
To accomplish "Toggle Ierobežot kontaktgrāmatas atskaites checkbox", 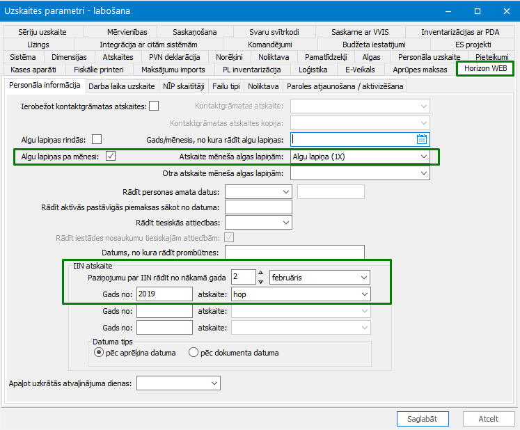I will point(154,106).
